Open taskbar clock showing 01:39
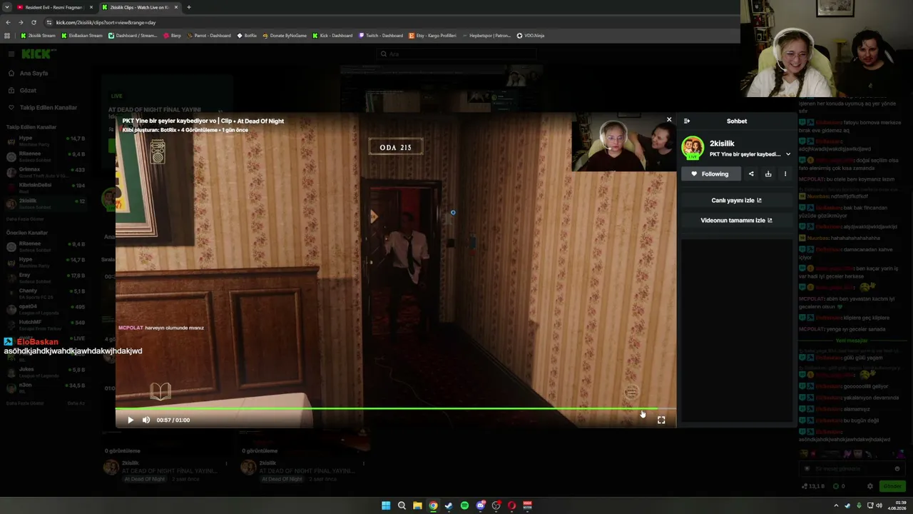The image size is (913, 514). point(897,505)
